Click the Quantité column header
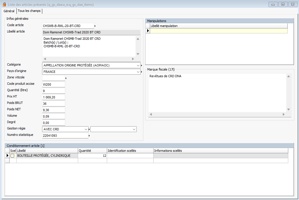The image size is (299, 200). pyautogui.click(x=92, y=151)
